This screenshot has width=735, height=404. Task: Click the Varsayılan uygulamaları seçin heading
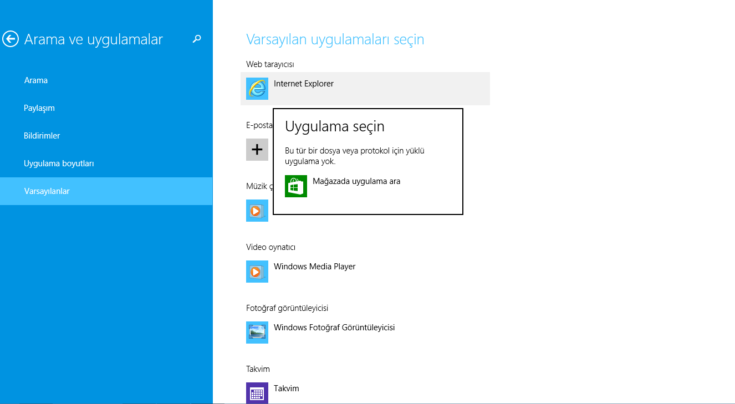[x=335, y=39]
